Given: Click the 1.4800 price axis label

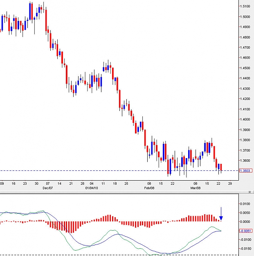Looking at the screenshot, I should coord(245,37).
